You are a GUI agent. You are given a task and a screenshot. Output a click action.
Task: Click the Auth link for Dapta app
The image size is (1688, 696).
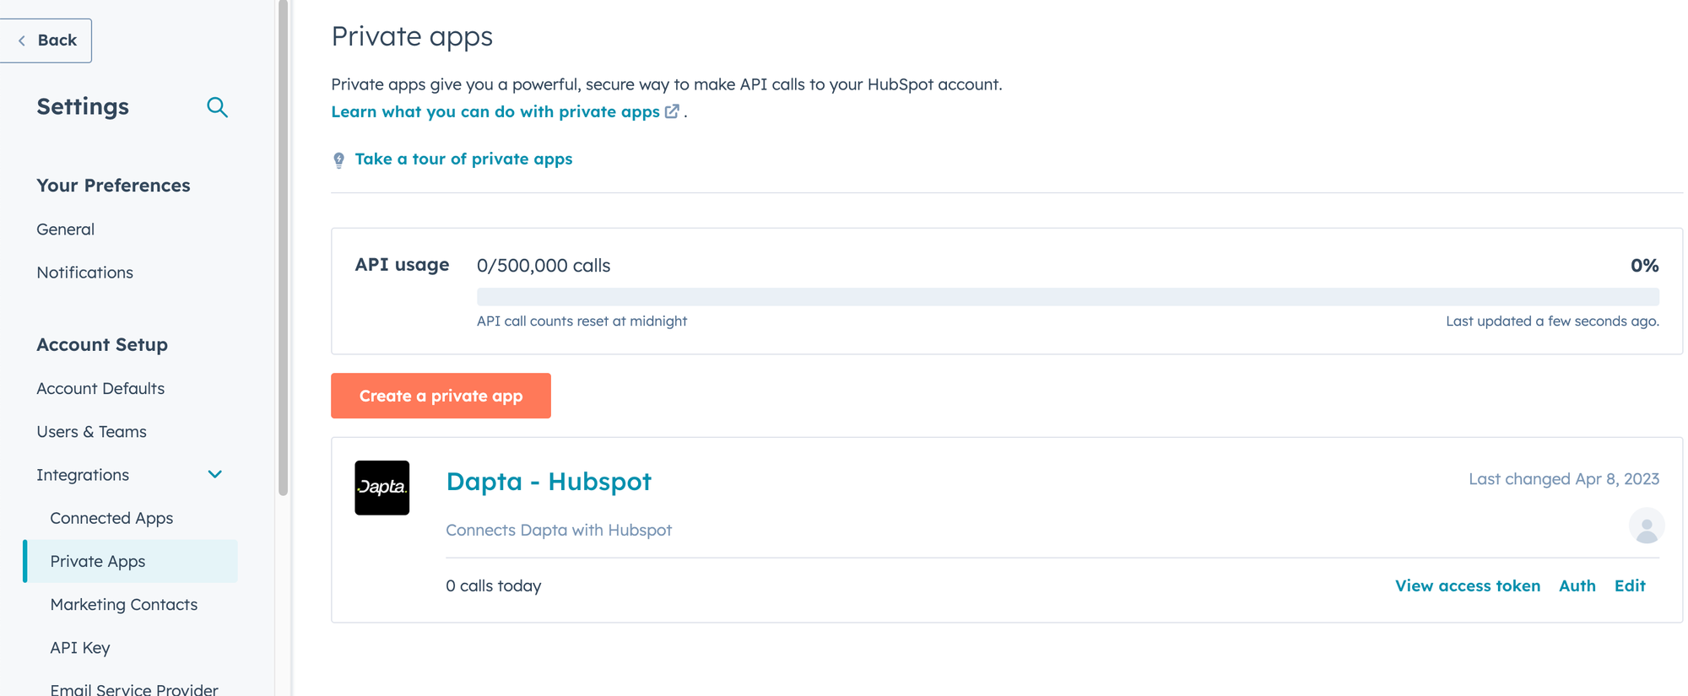point(1577,585)
